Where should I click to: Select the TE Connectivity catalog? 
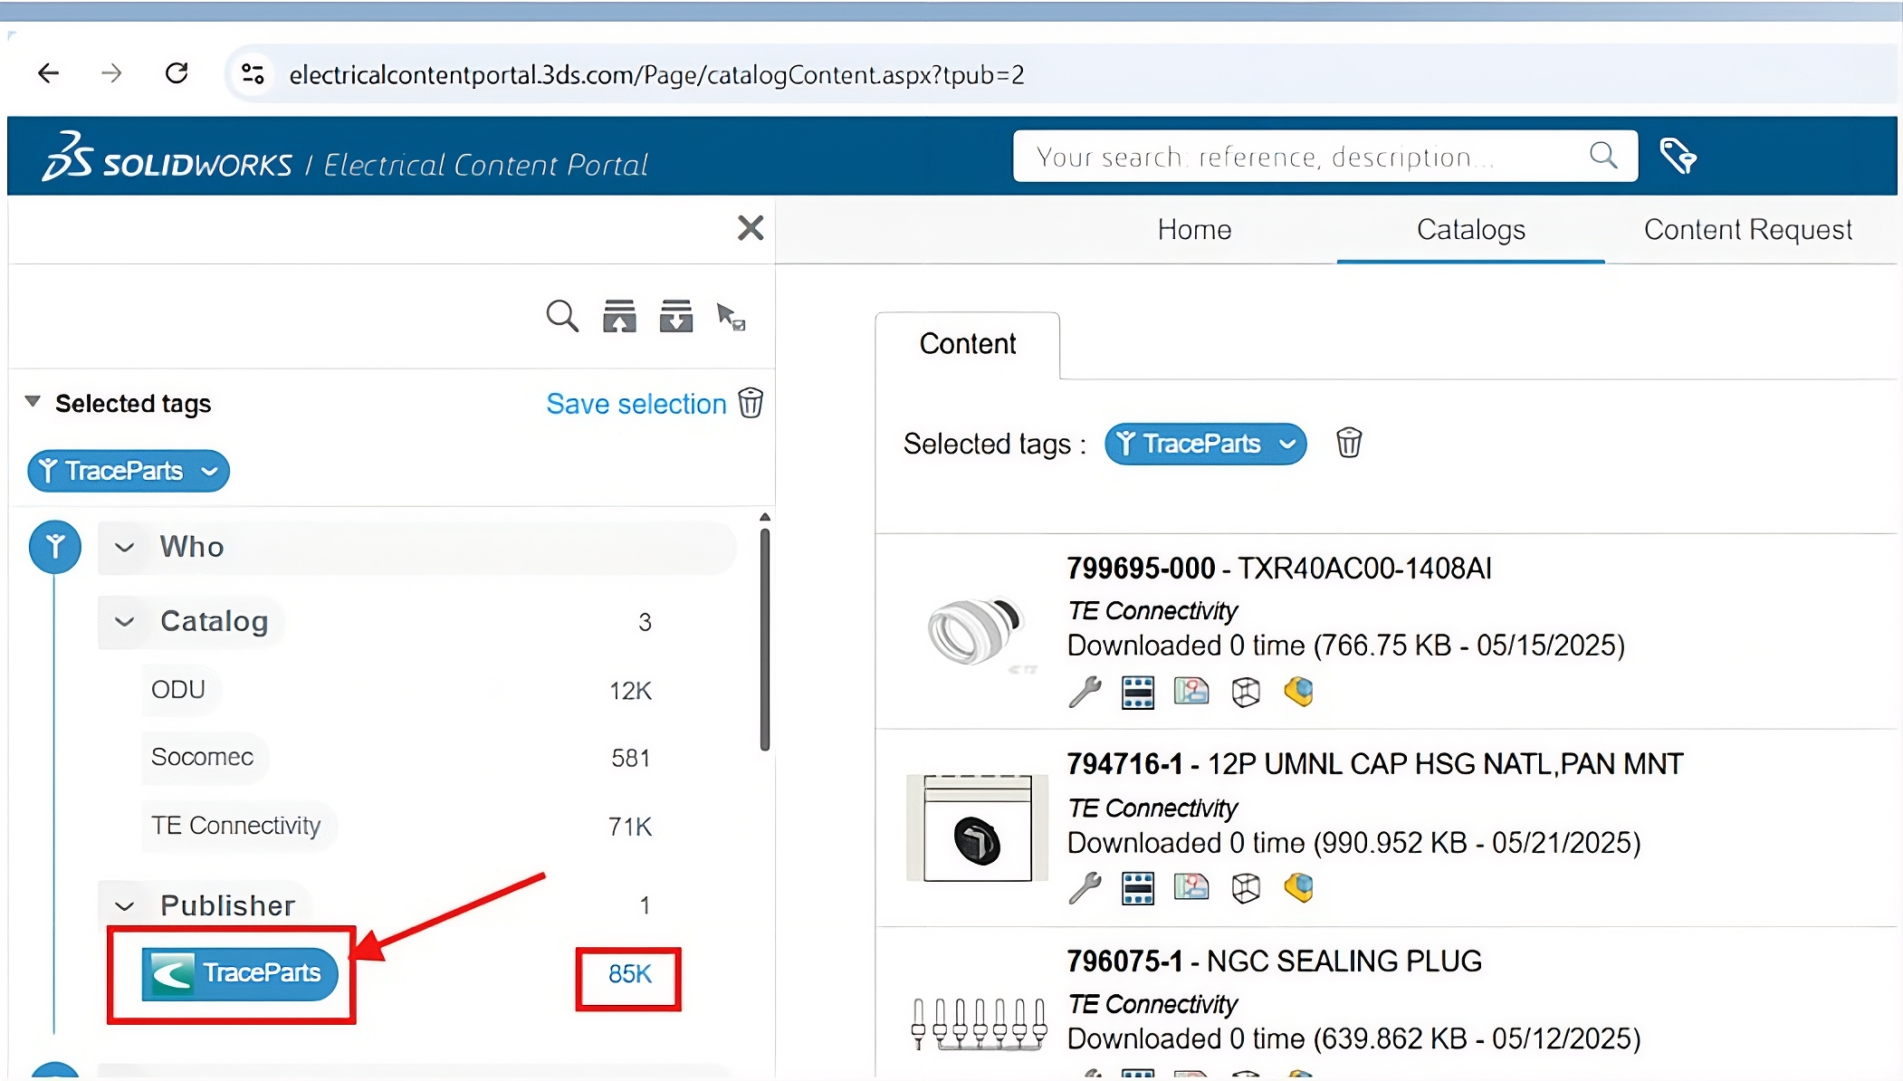point(236,826)
